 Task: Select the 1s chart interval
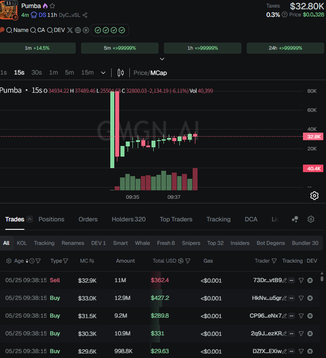(x=4, y=73)
